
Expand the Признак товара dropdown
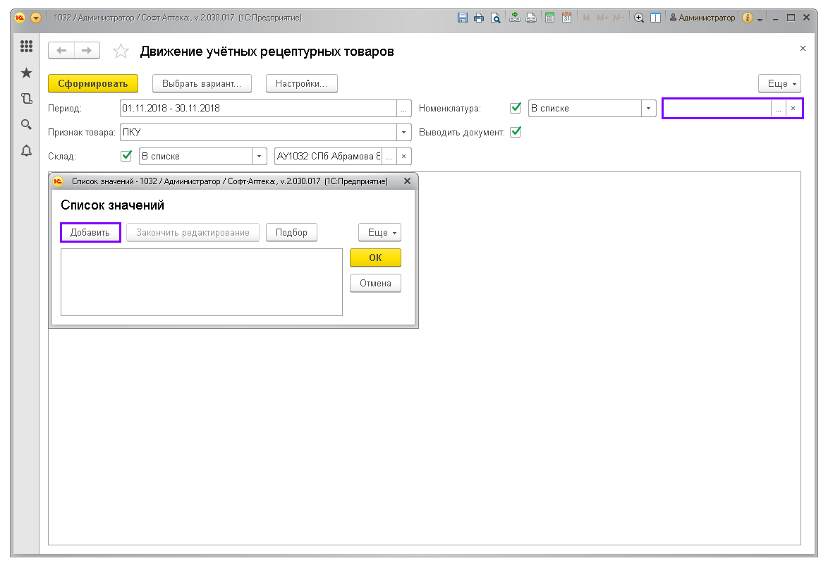[x=404, y=132]
